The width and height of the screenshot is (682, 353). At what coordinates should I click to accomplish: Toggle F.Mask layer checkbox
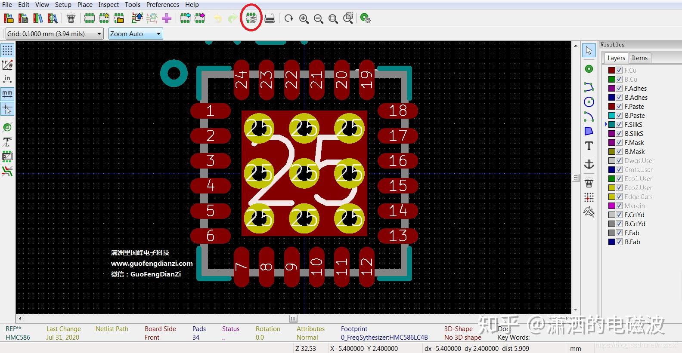click(x=619, y=142)
